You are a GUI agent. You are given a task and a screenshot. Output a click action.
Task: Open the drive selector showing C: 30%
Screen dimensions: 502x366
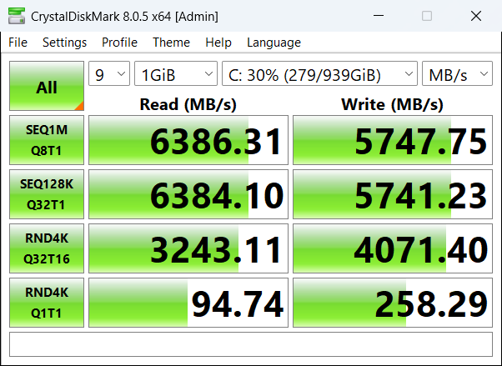320,73
